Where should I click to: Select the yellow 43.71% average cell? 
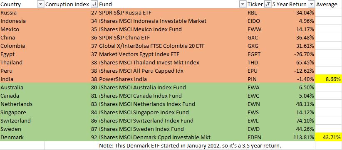tap(328, 138)
